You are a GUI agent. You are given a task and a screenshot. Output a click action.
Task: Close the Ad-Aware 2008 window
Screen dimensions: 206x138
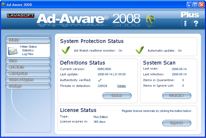[202, 5]
